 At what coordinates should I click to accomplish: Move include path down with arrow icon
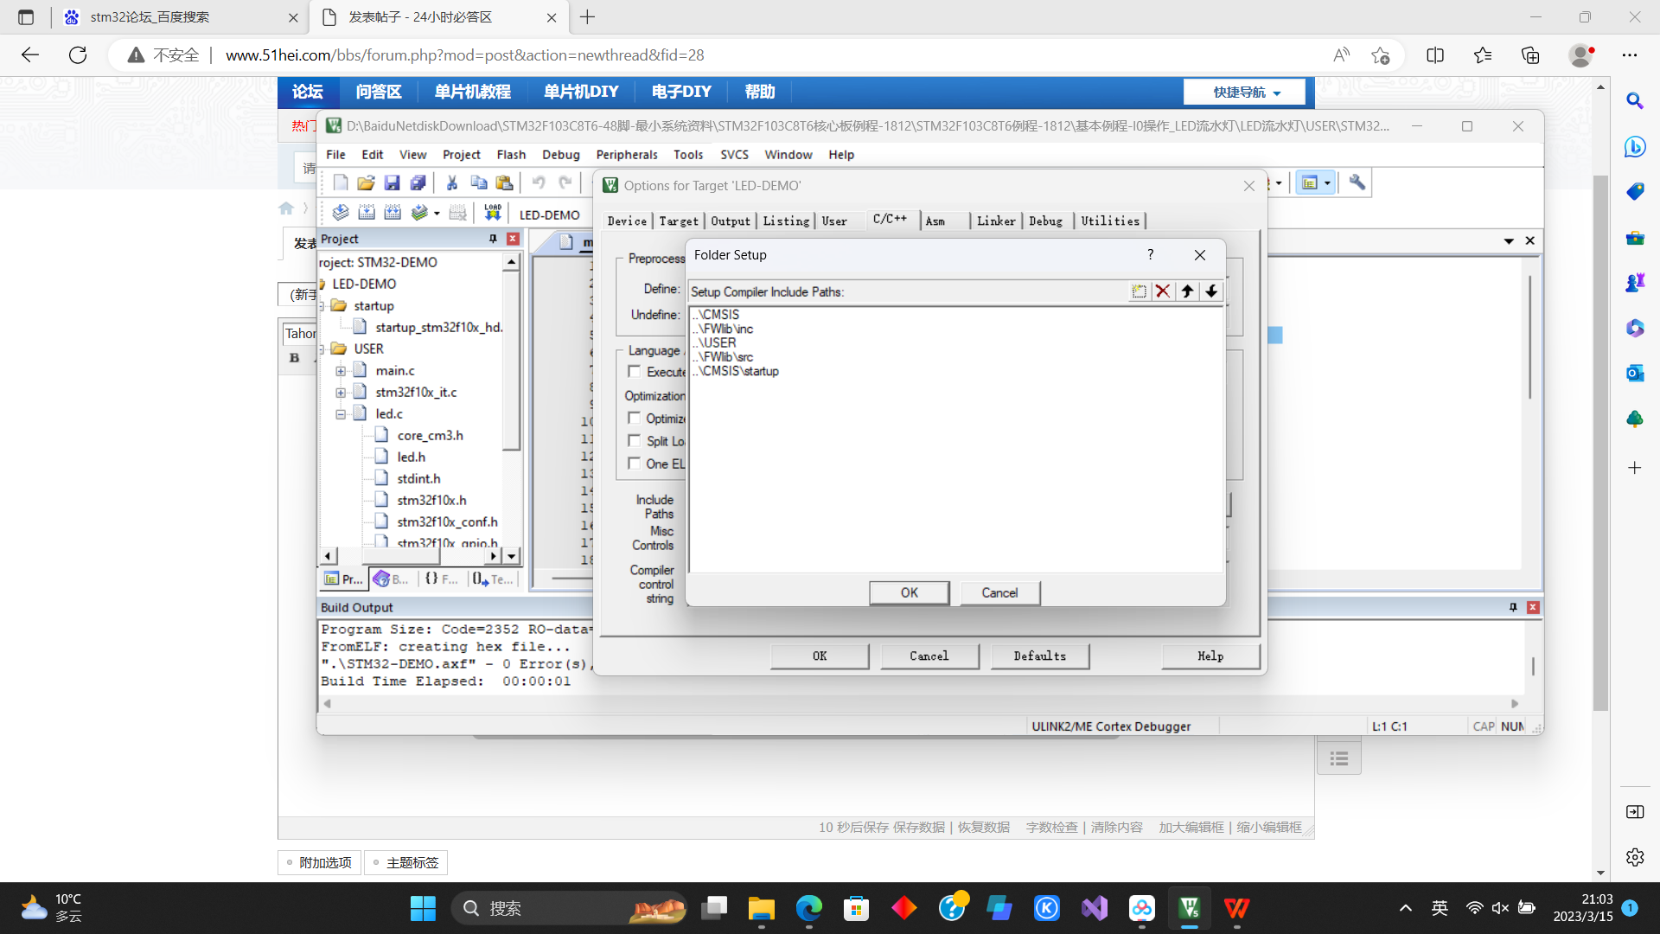pos(1211,291)
